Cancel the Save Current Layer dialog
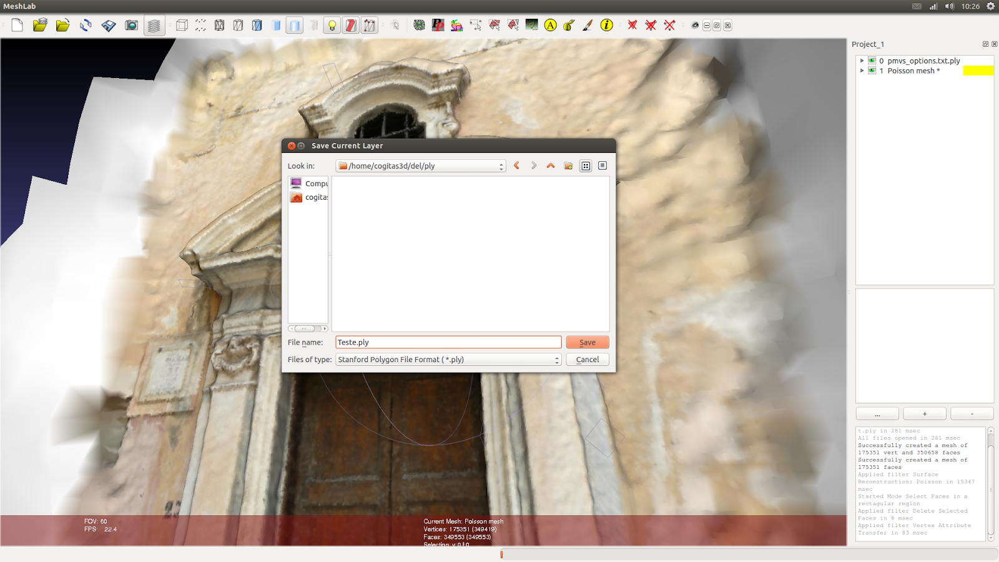 pos(588,360)
